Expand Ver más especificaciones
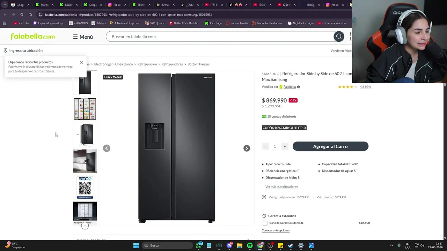This screenshot has height=251, width=447. click(x=281, y=187)
